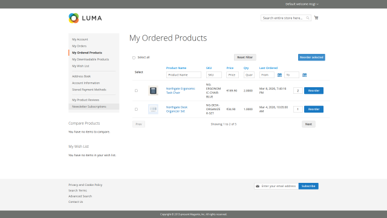Viewport: 387px width, 218px height.
Task: Focus the Product Name filter field
Action: click(184, 75)
